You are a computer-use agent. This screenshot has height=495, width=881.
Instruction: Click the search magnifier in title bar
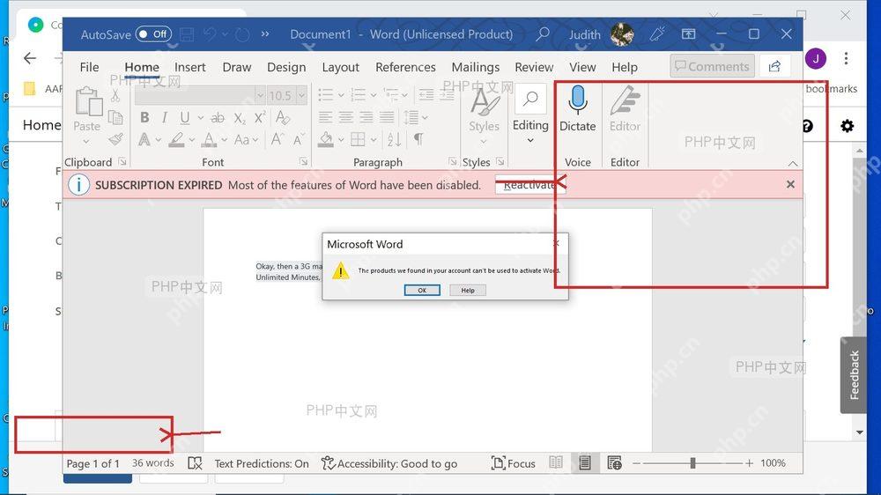tap(542, 34)
